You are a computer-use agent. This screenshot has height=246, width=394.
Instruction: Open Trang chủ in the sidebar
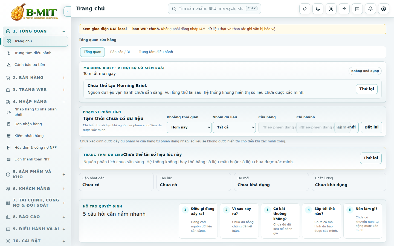(35, 41)
